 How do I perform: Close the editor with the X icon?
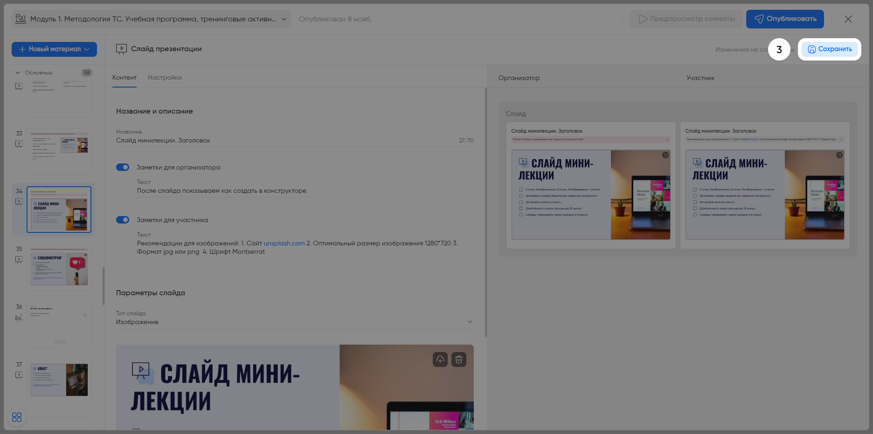(x=848, y=19)
